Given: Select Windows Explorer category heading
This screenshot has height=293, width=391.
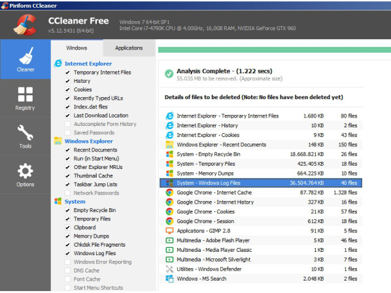Looking at the screenshot, I should click(x=89, y=141).
